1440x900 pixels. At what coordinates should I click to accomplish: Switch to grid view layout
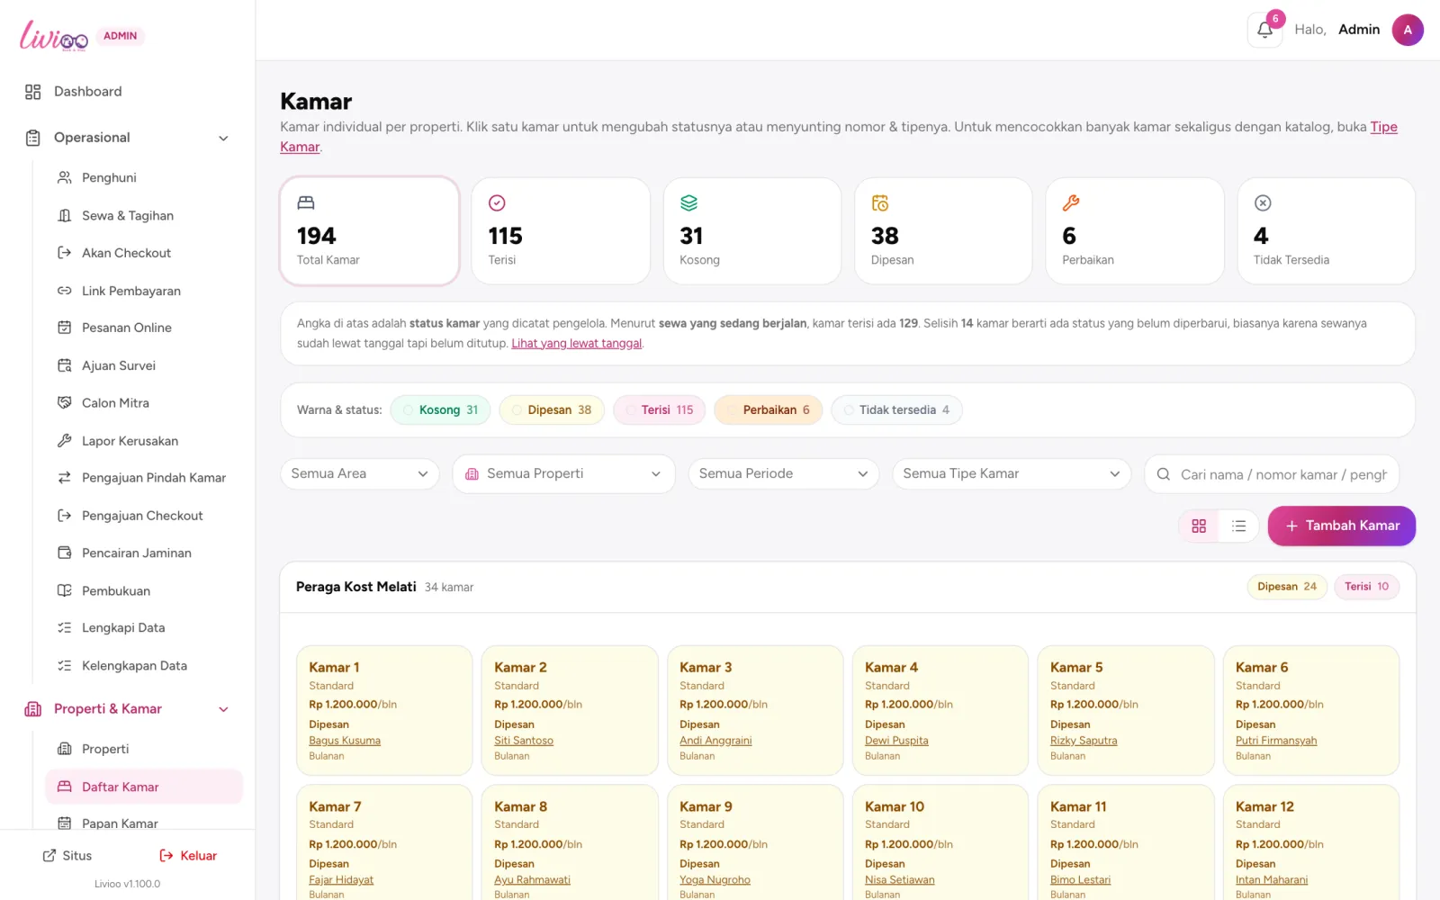click(1199, 526)
